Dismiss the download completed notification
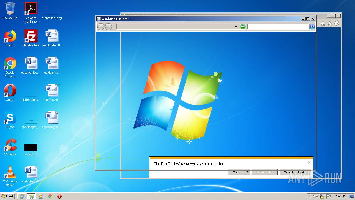This screenshot has height=200, width=355. tap(309, 162)
